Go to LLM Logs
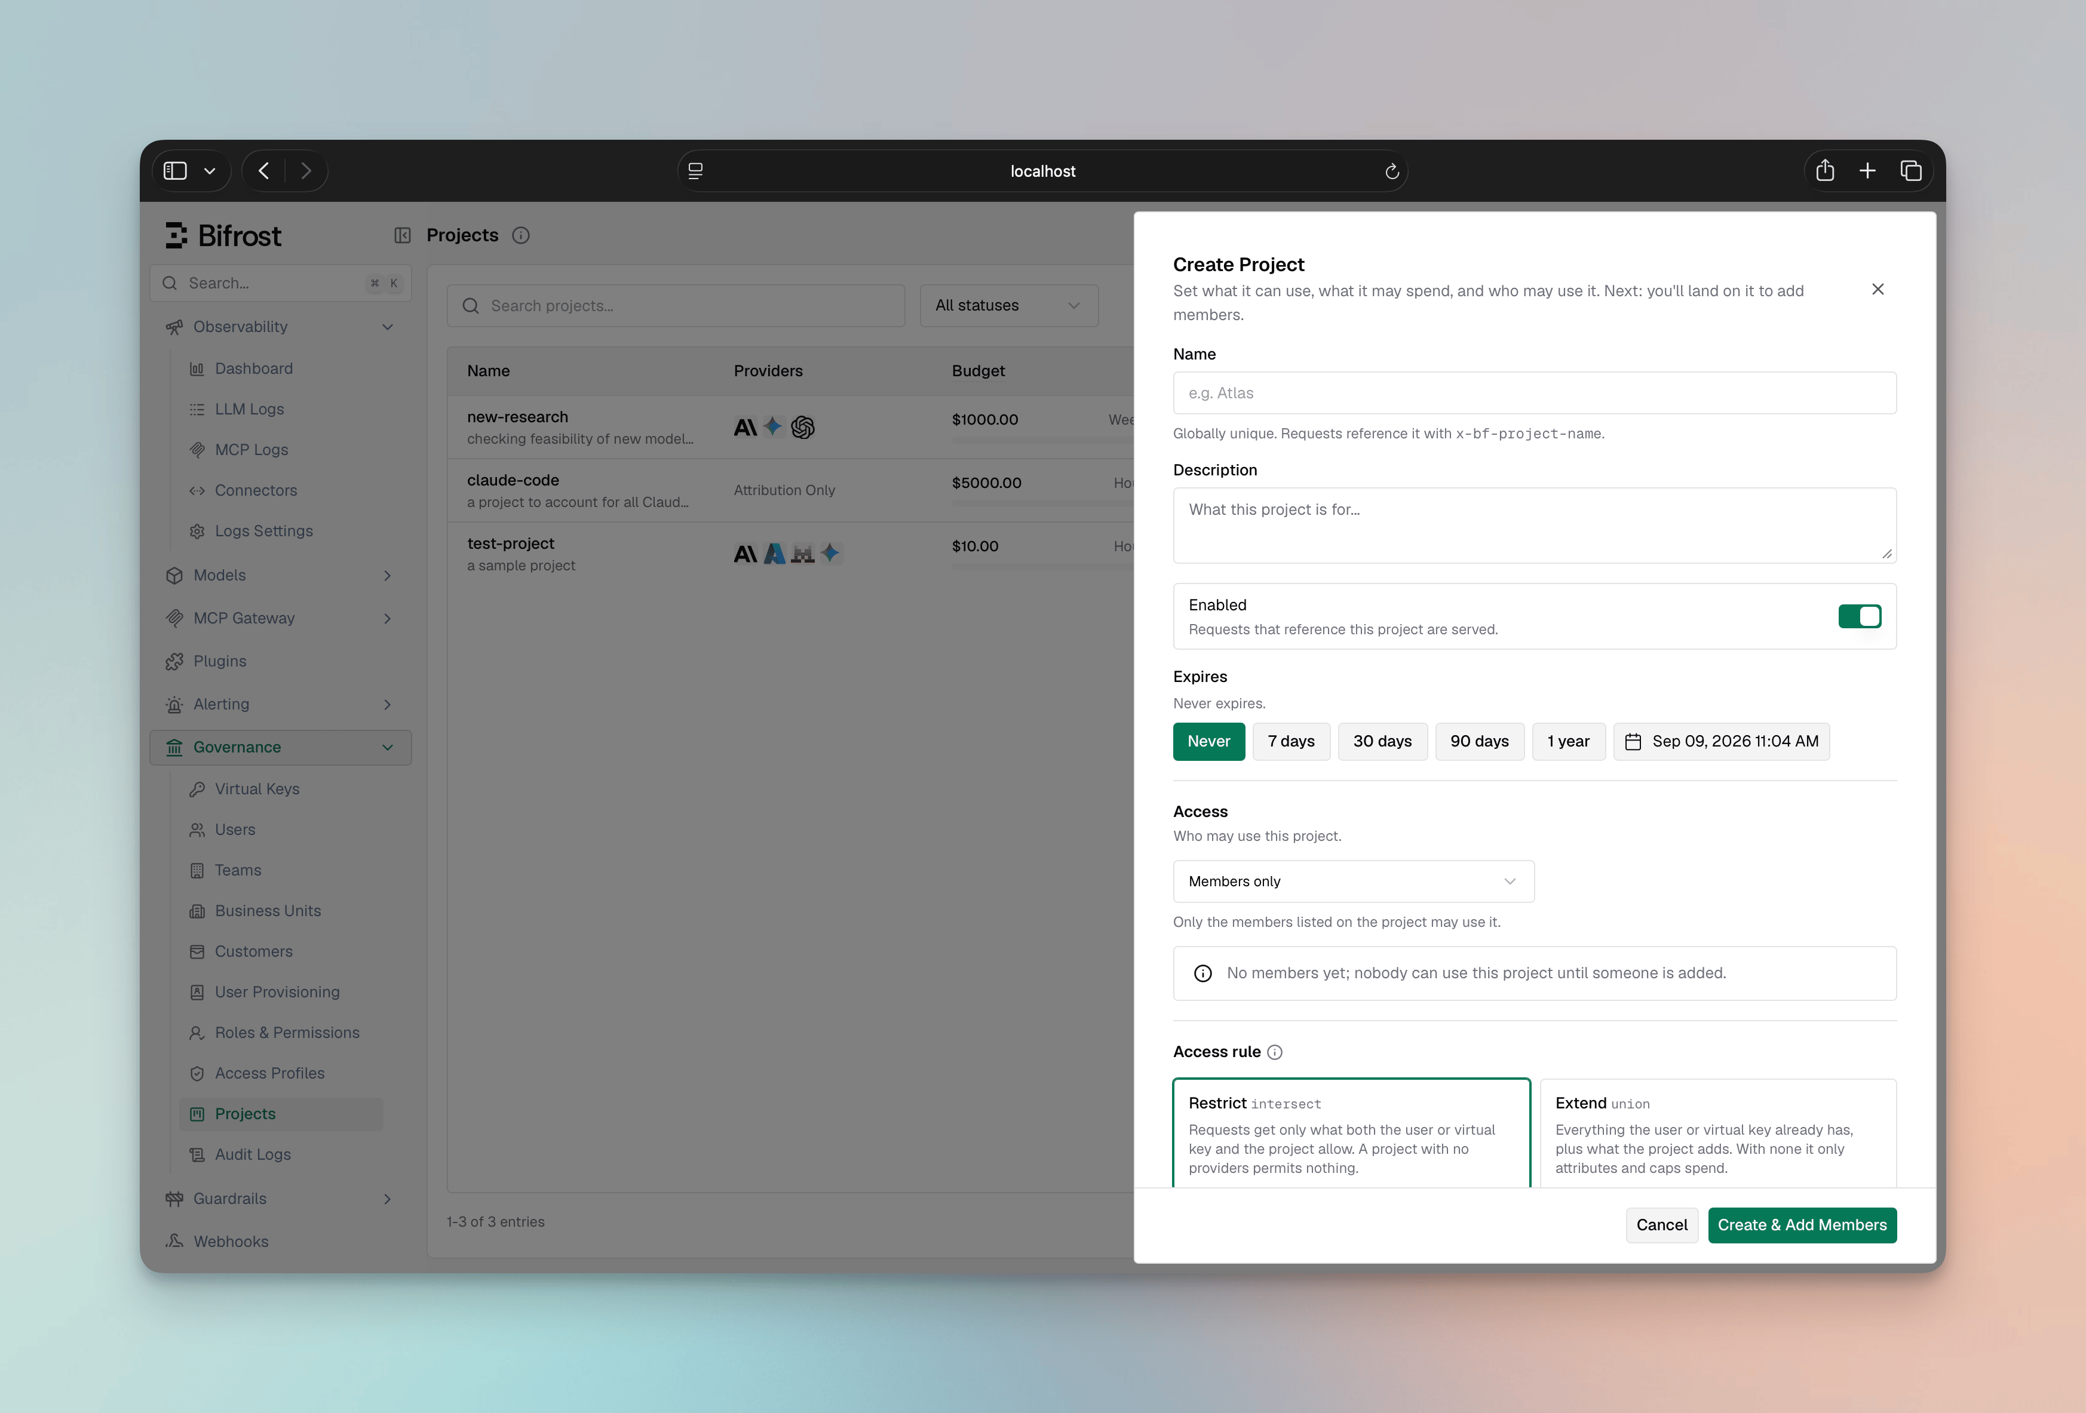The width and height of the screenshot is (2086, 1413). pos(250,409)
